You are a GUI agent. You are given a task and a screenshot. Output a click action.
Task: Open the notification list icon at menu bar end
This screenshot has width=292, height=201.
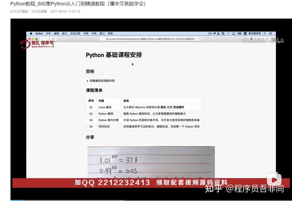click(271, 33)
